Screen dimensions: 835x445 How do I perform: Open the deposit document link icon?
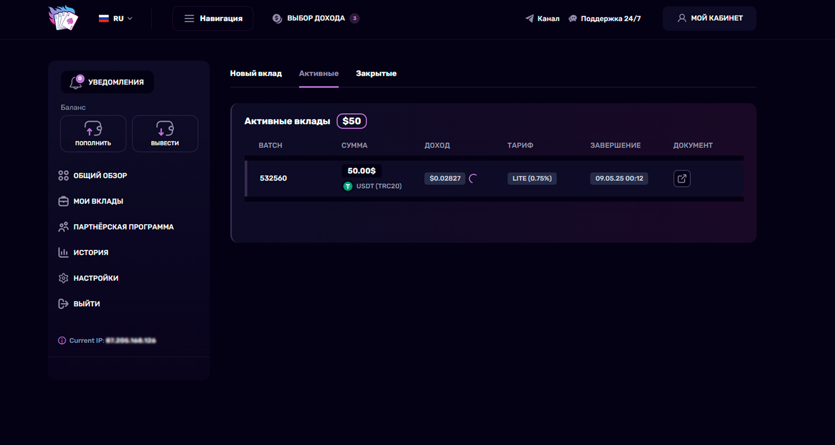(682, 178)
